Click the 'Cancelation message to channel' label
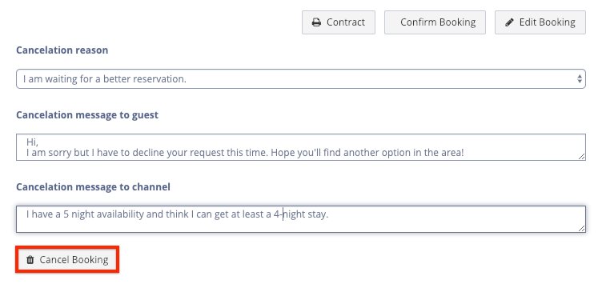The height and width of the screenshot is (288, 606). pos(93,187)
